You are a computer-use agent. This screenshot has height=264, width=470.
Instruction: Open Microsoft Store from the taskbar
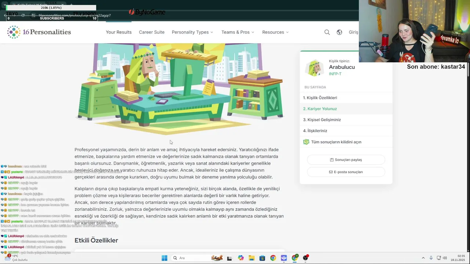[262, 258]
